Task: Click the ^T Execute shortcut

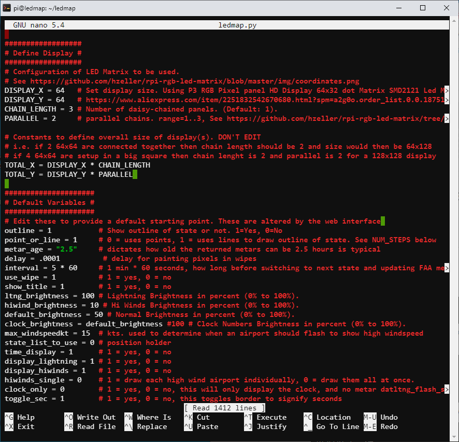Action: [266, 417]
